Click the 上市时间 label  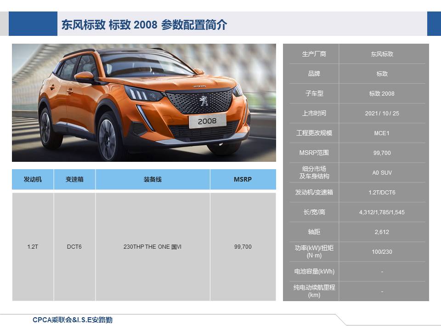coord(314,113)
